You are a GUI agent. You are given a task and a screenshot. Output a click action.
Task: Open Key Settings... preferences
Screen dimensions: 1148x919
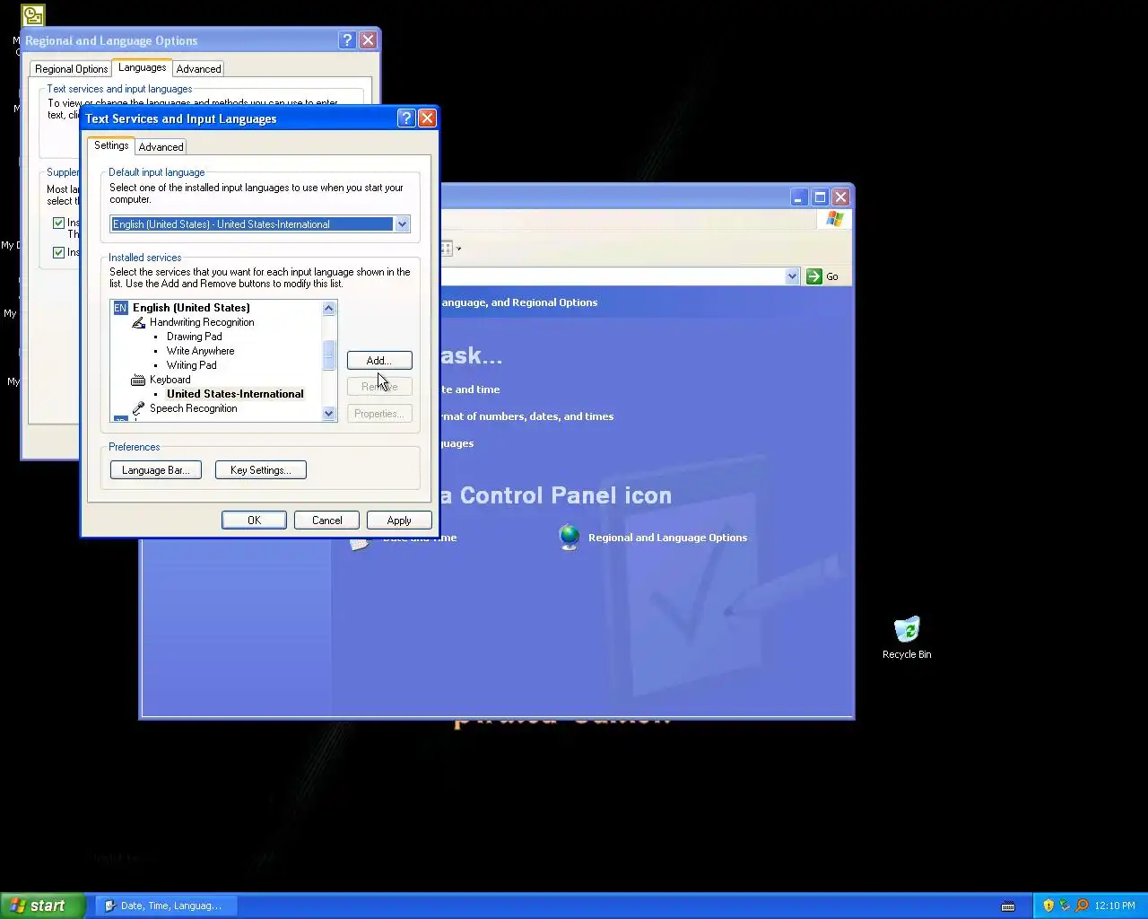coord(260,470)
